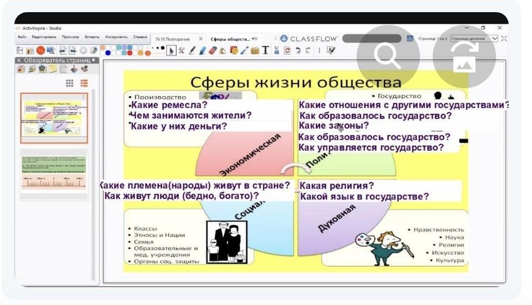The width and height of the screenshot is (532, 305).
Task: Open the Справка menu
Action: pyautogui.click(x=140, y=36)
